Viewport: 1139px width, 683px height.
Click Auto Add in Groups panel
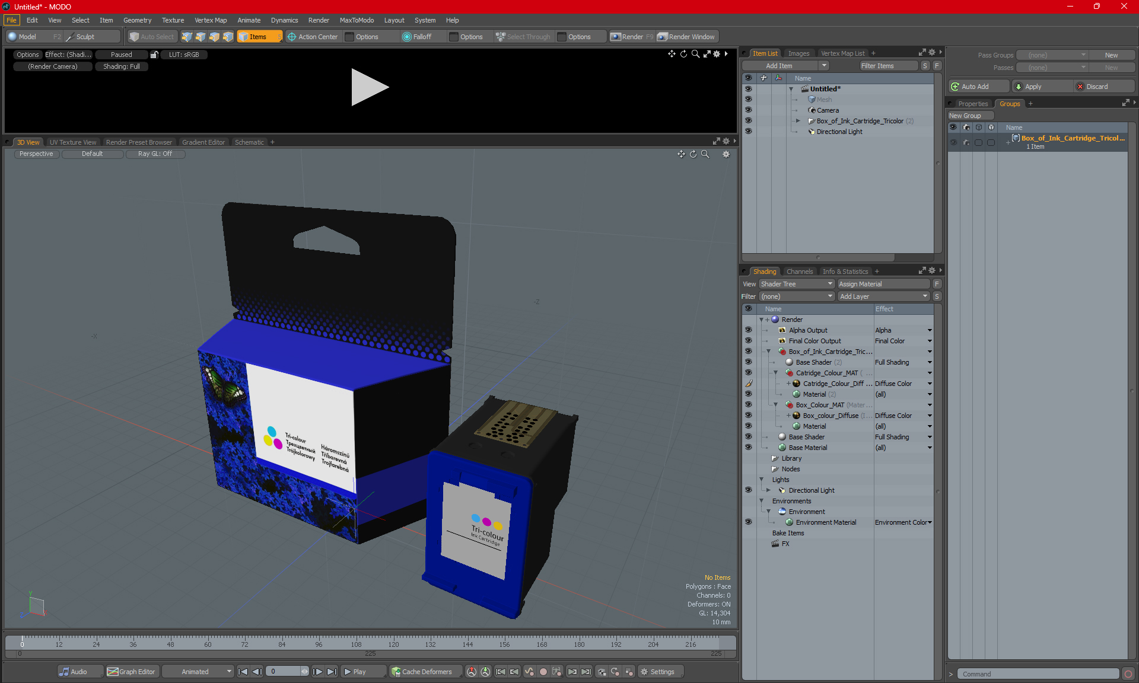978,87
